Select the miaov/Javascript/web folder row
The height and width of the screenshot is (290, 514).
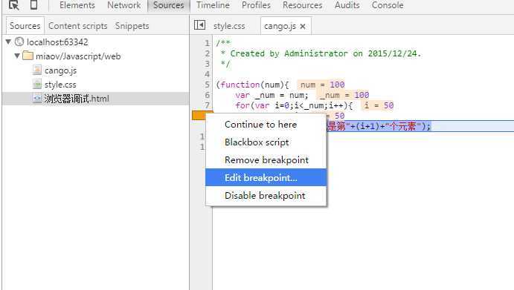pos(78,56)
